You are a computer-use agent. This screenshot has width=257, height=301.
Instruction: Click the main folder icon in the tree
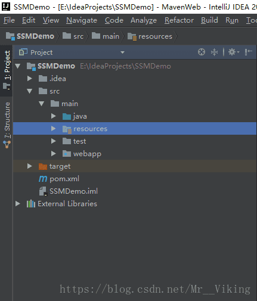click(55, 104)
